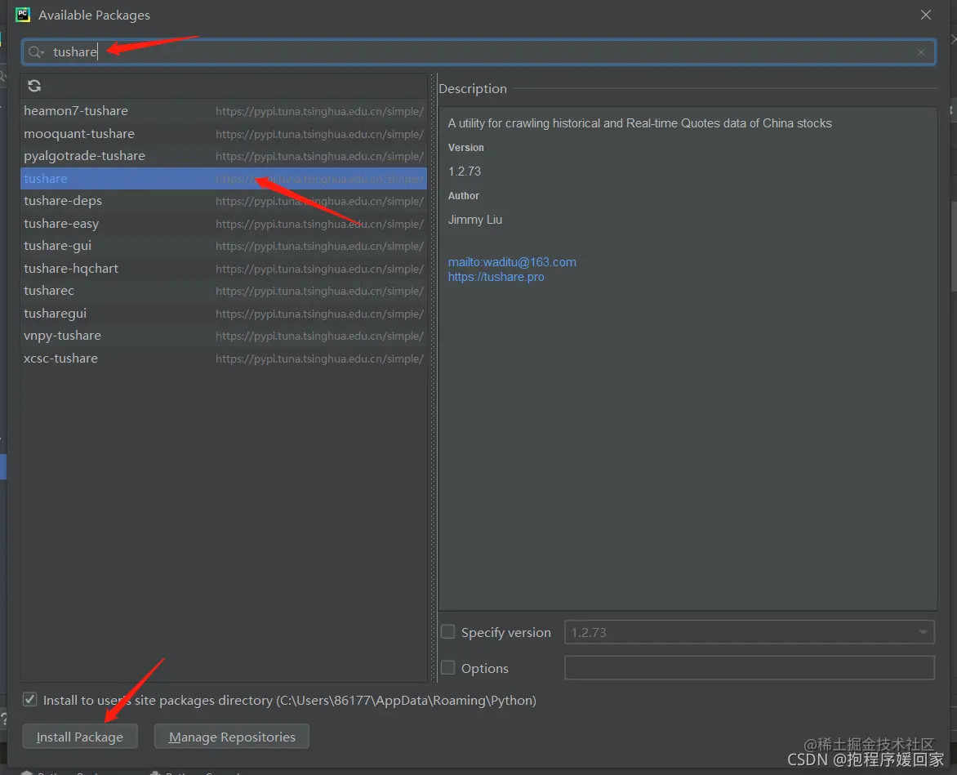
Task: Select the tushare-deps package
Action: coord(224,201)
